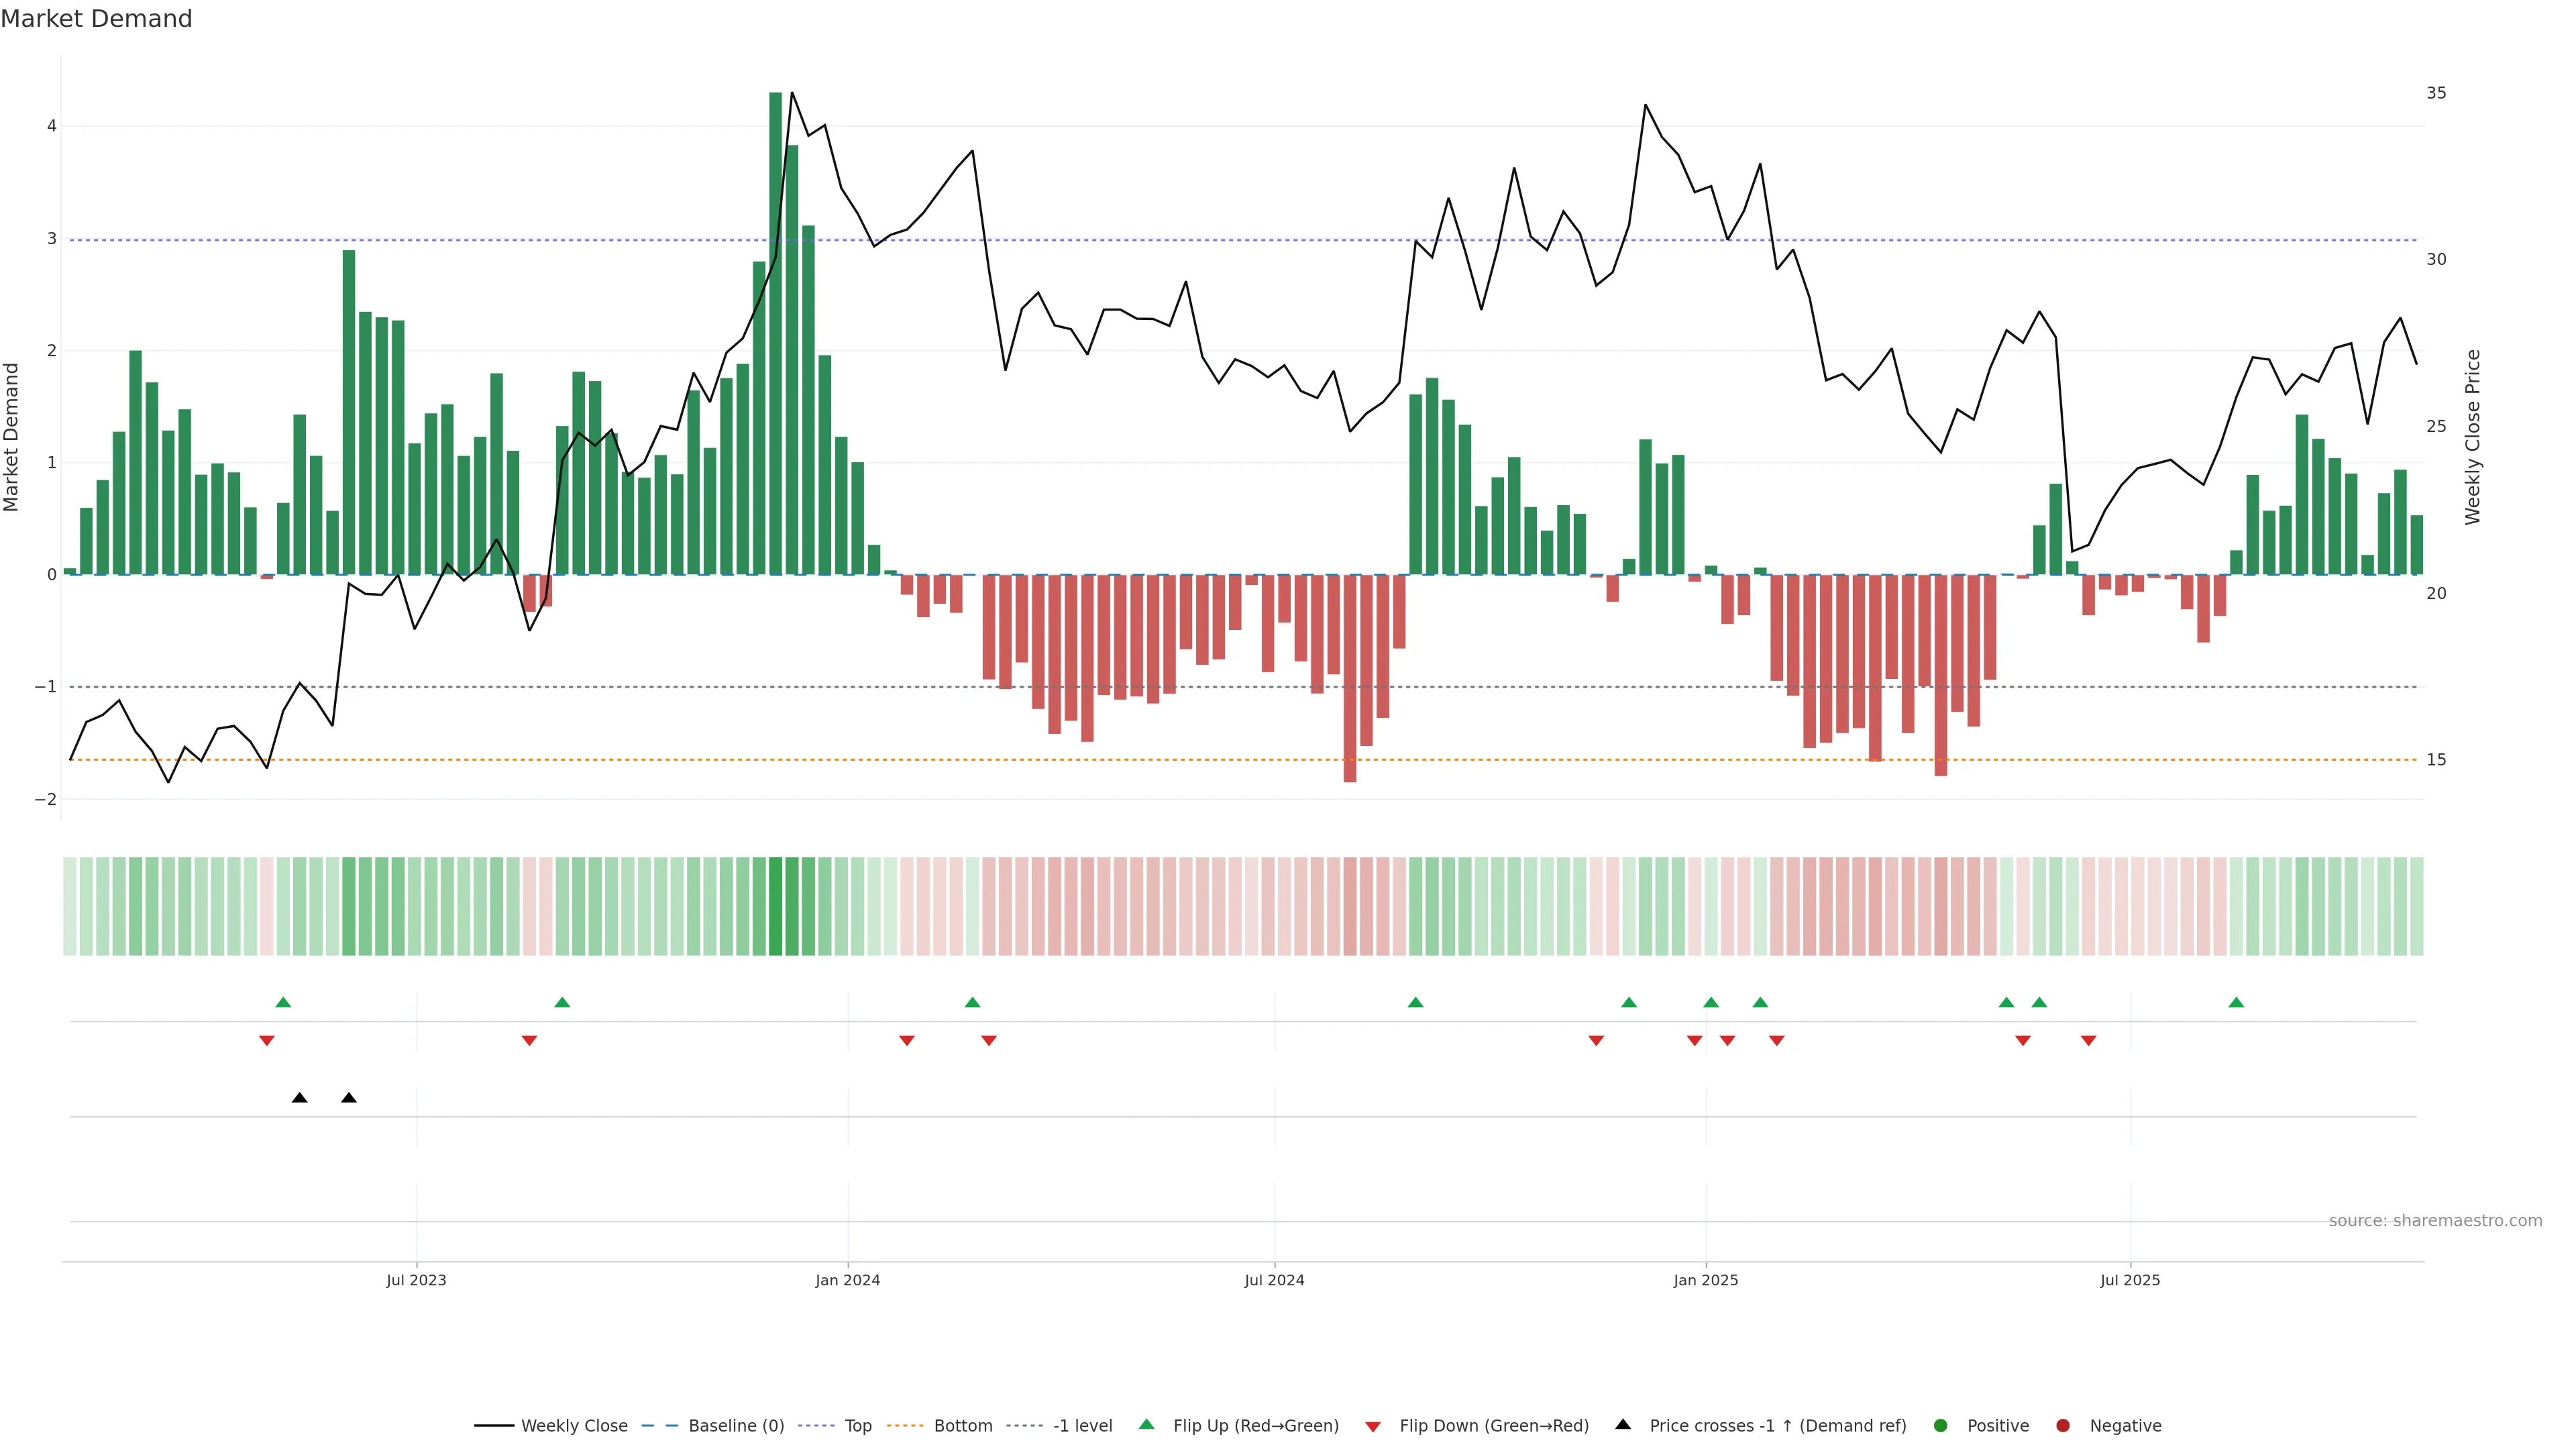Viewport: 2576px width, 1449px height.
Task: Click black Price crosses -1 legend triangle
Action: [1623, 1425]
